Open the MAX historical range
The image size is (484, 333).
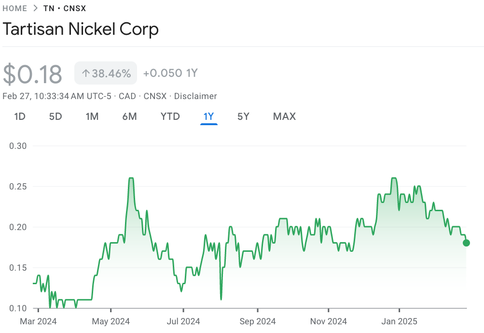coord(284,116)
